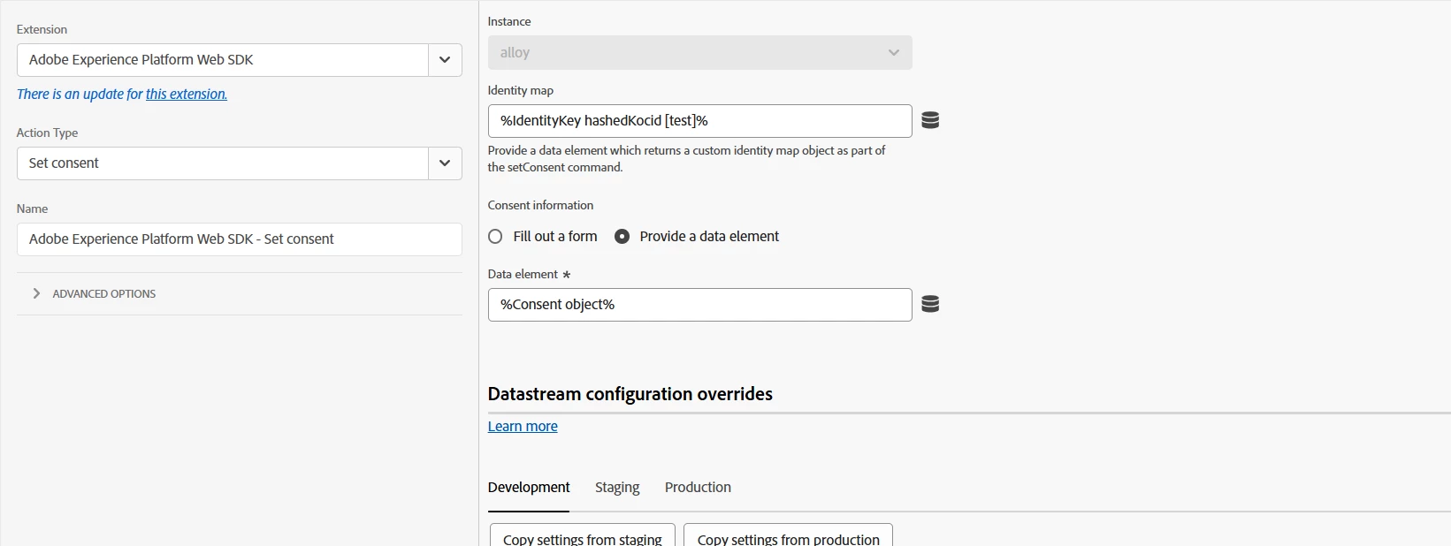
Task: Focus the Data element input field
Action: point(699,305)
